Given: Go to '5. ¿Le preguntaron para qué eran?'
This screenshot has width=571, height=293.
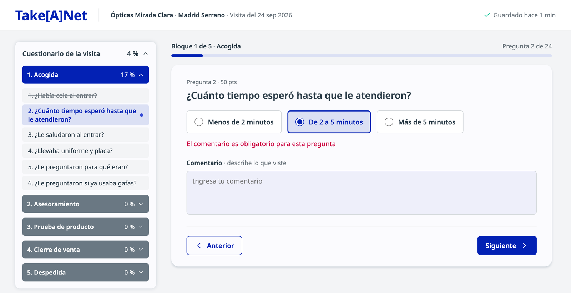Looking at the screenshot, I should point(86,167).
